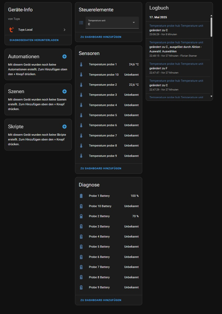Add Sensoren card to dashboard
Viewport: 222px width, 314px height.
(101, 168)
